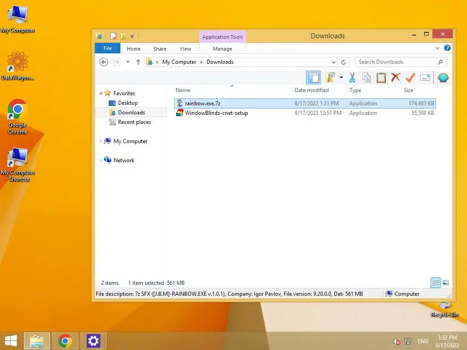Expand Network in the navigation pane

101,160
